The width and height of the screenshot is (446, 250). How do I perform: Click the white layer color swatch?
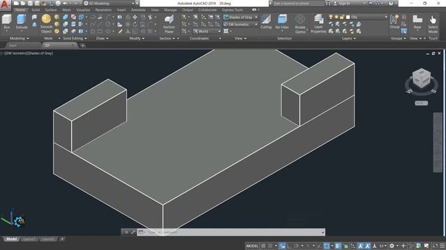(348, 17)
